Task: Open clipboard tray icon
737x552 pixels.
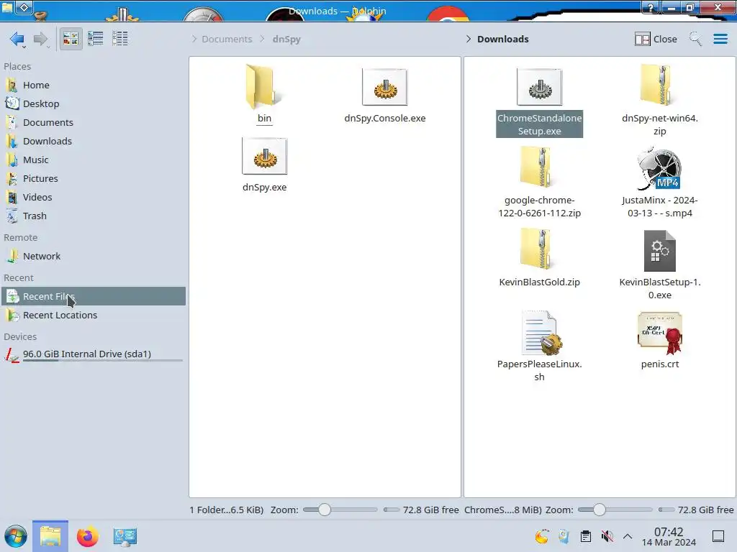Action: (x=586, y=536)
